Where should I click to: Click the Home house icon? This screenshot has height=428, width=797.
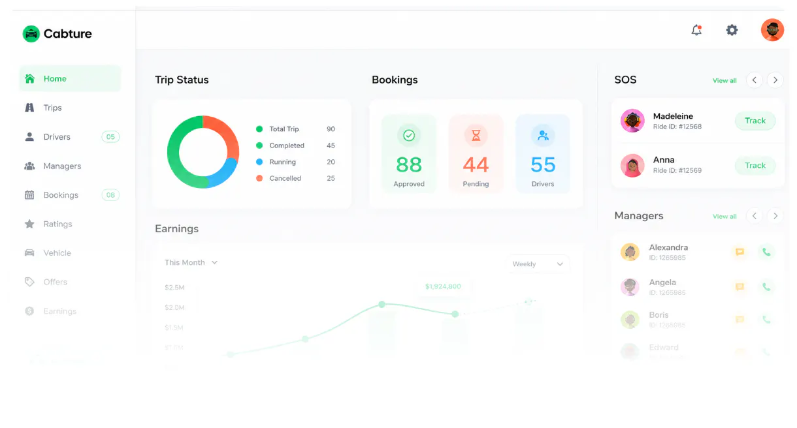(29, 78)
